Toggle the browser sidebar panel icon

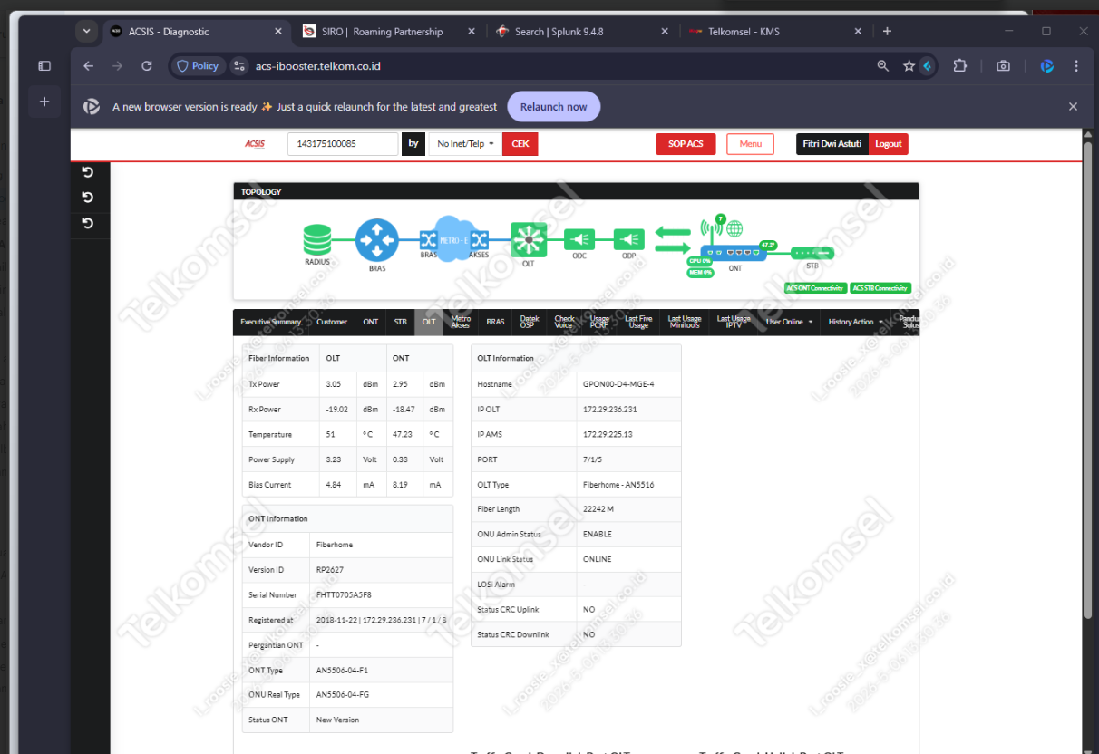pyautogui.click(x=44, y=66)
